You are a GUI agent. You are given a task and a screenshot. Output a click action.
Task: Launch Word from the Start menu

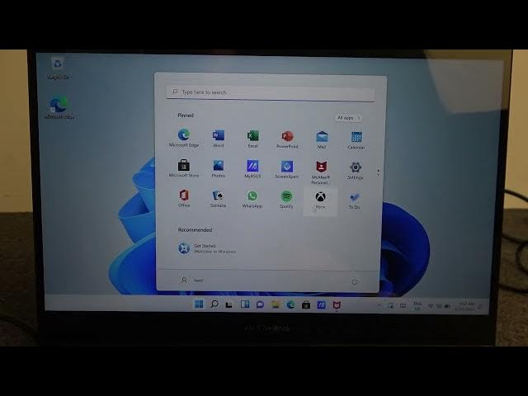click(x=218, y=139)
